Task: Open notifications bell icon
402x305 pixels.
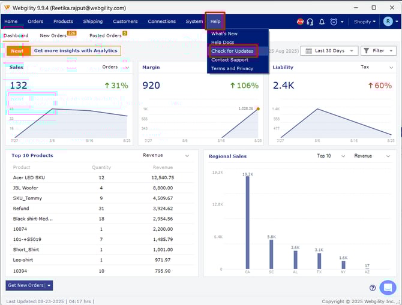Action: coord(322,22)
